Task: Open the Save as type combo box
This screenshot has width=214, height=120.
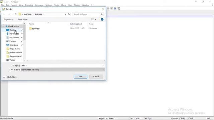Action: (63, 70)
